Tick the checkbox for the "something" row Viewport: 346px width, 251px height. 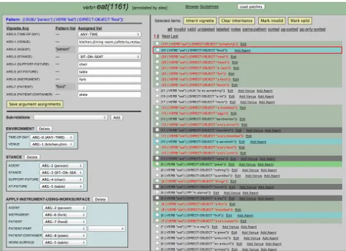[x=157, y=44]
